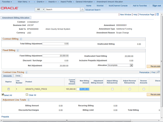Tick the Clear All checkbox
The height and width of the screenshot is (122, 163).
pos(27,95)
